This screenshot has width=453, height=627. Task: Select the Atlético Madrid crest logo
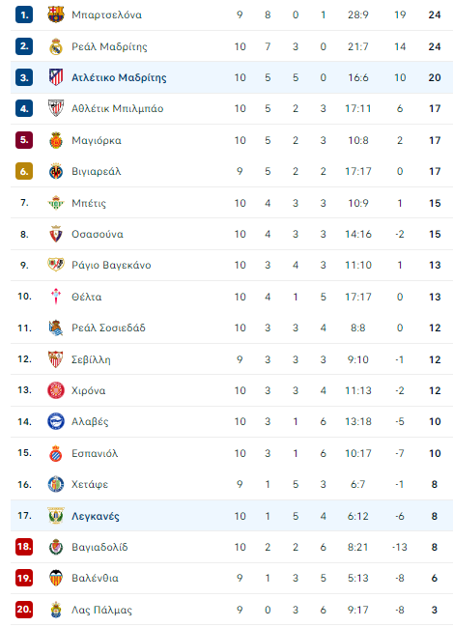(56, 77)
